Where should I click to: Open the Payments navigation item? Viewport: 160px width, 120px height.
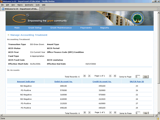[86, 28]
